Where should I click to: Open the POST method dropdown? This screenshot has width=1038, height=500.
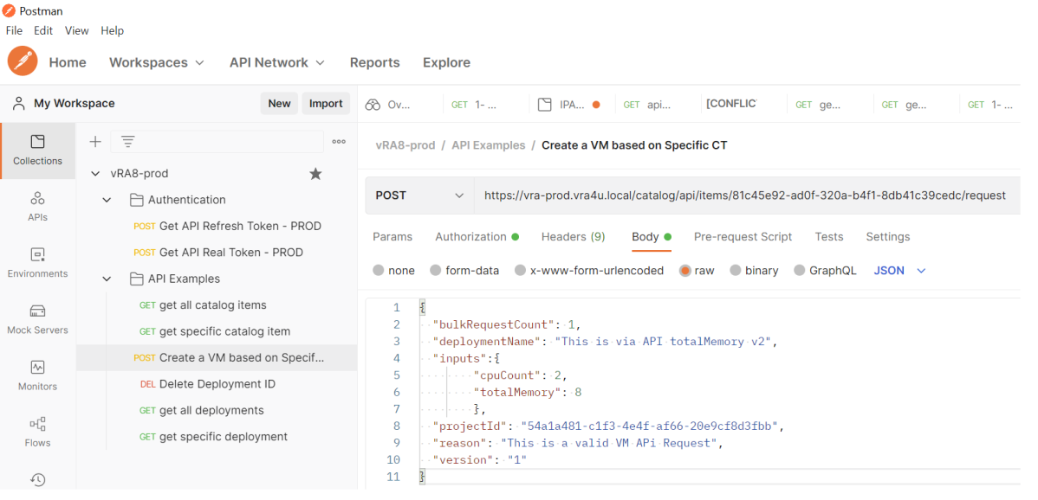419,196
